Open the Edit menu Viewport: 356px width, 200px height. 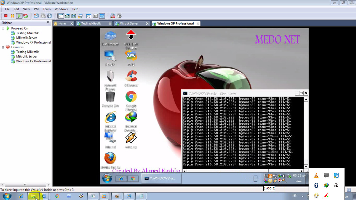[x=16, y=9]
